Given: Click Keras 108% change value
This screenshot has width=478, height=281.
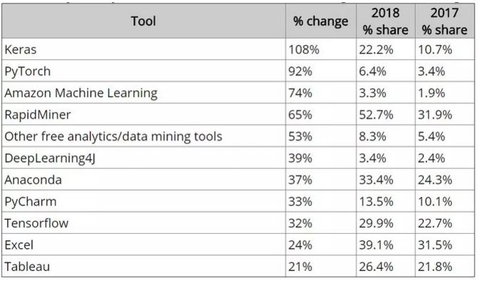Looking at the screenshot, I should 304,49.
